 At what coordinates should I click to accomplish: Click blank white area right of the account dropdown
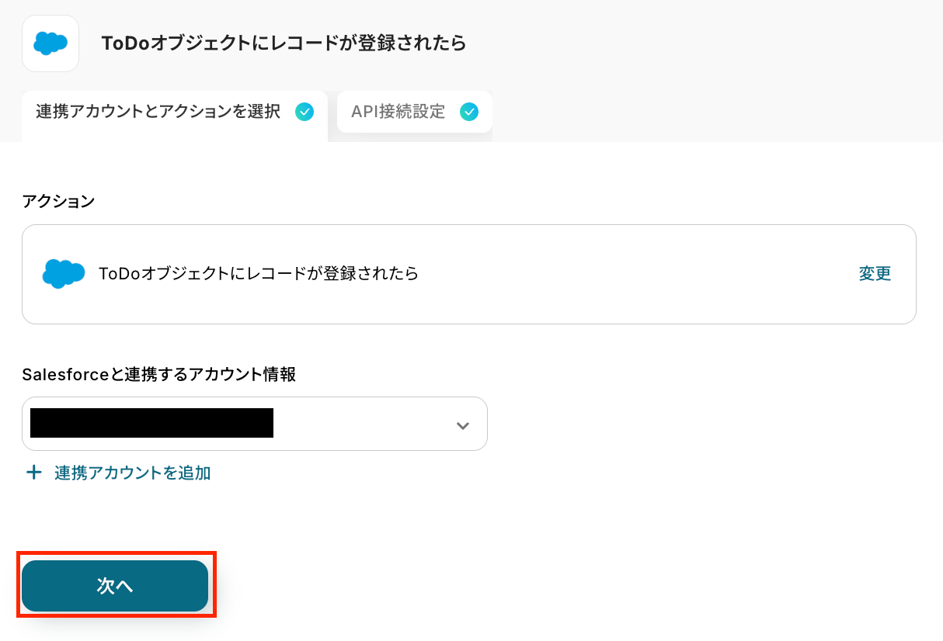point(699,424)
